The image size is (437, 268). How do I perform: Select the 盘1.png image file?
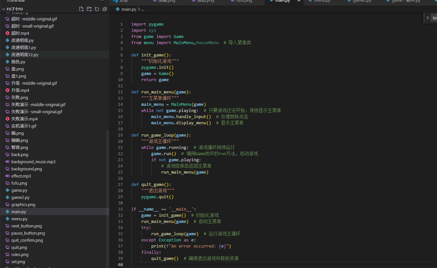click(x=54, y=76)
